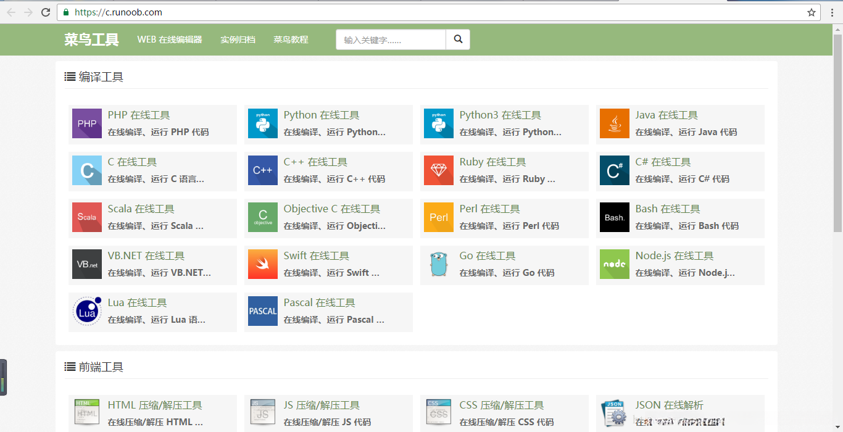Click the 菜鸟工具 site logo
This screenshot has height=432, width=843.
coord(91,39)
